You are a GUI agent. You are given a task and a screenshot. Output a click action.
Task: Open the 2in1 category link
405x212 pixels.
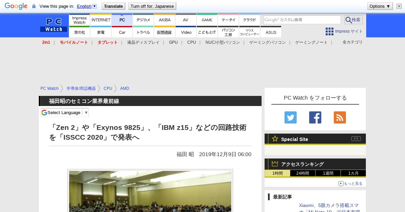coord(46,42)
